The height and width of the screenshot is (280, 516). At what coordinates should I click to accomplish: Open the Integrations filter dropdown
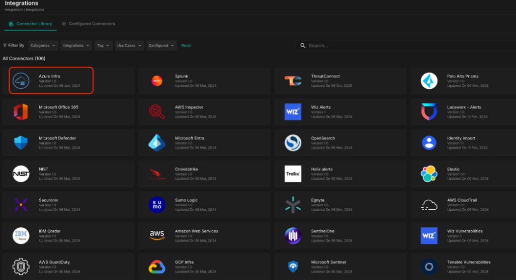click(x=76, y=46)
